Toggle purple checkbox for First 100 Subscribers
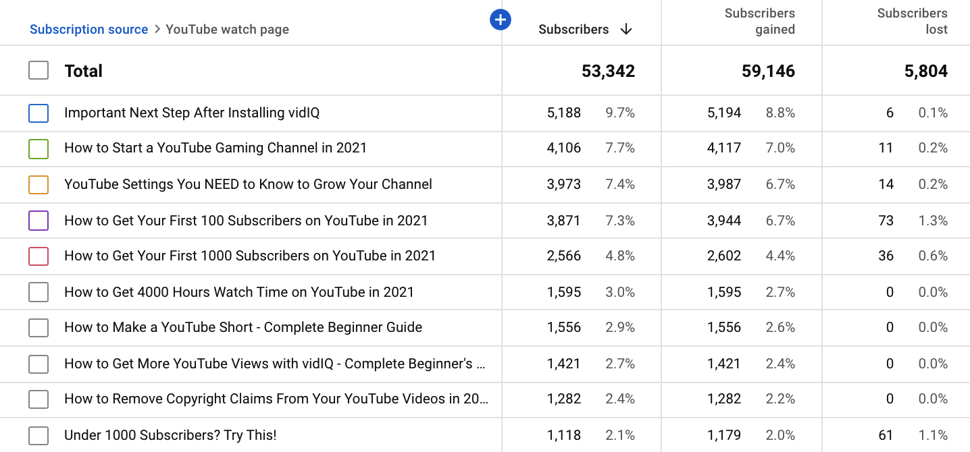 [39, 221]
